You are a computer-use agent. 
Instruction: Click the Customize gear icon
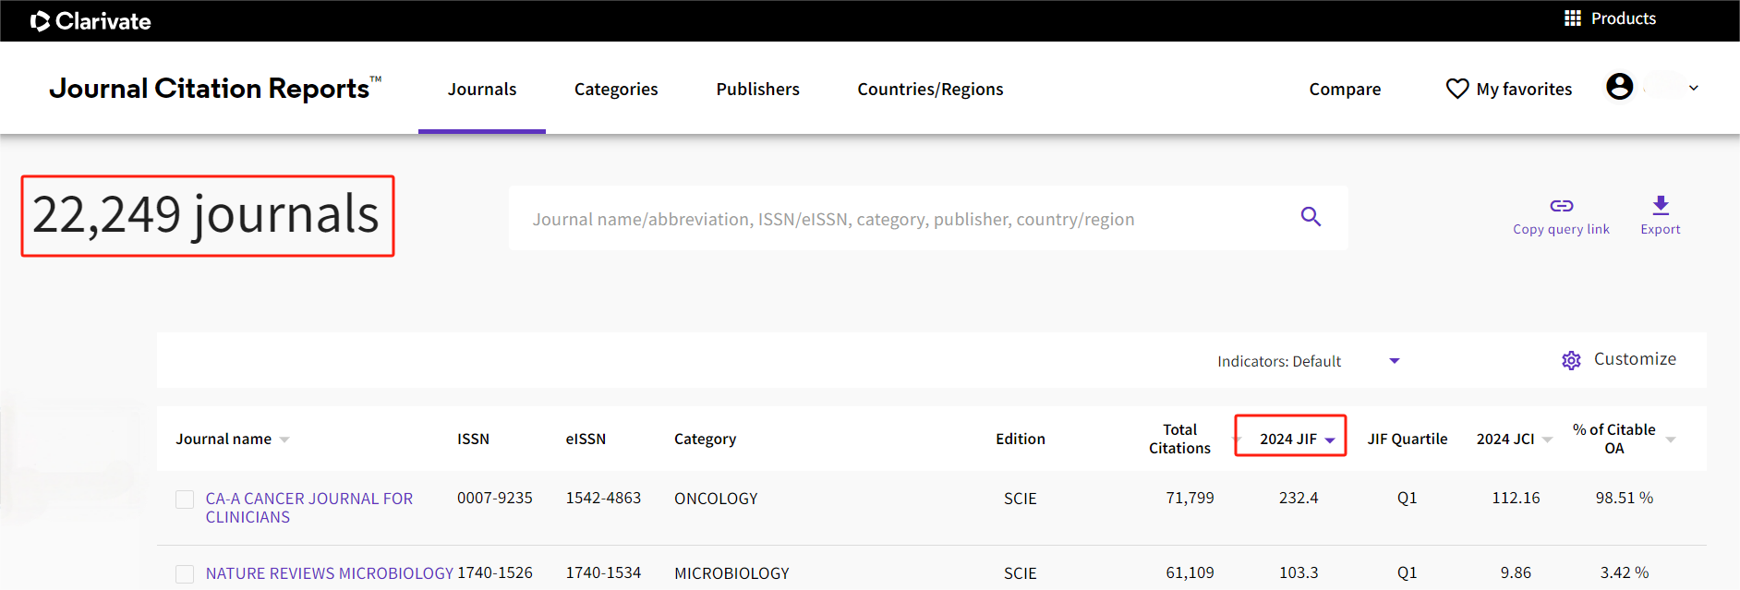(1571, 360)
